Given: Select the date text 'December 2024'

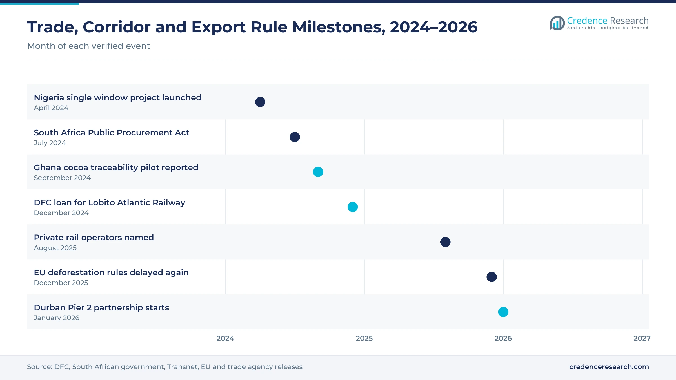Looking at the screenshot, I should click(x=61, y=213).
